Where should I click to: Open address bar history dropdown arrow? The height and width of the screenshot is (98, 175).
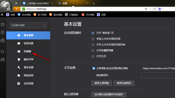tap(150, 9)
